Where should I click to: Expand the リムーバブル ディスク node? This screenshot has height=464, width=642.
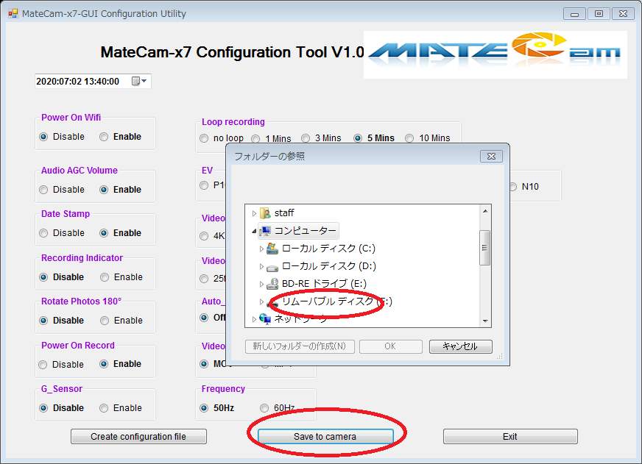pyautogui.click(x=261, y=301)
